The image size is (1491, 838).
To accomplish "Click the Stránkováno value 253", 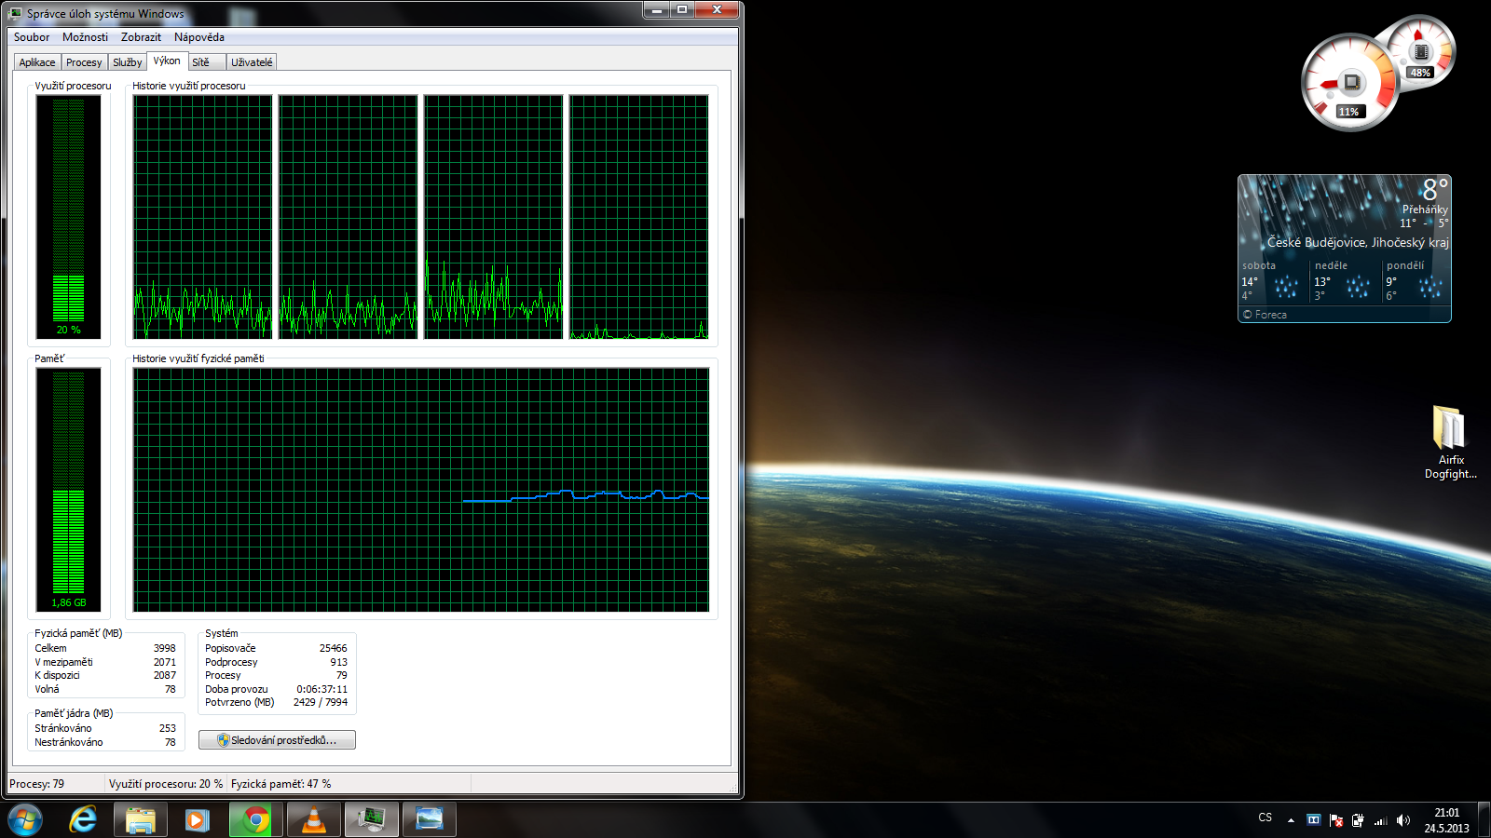I will tap(168, 728).
